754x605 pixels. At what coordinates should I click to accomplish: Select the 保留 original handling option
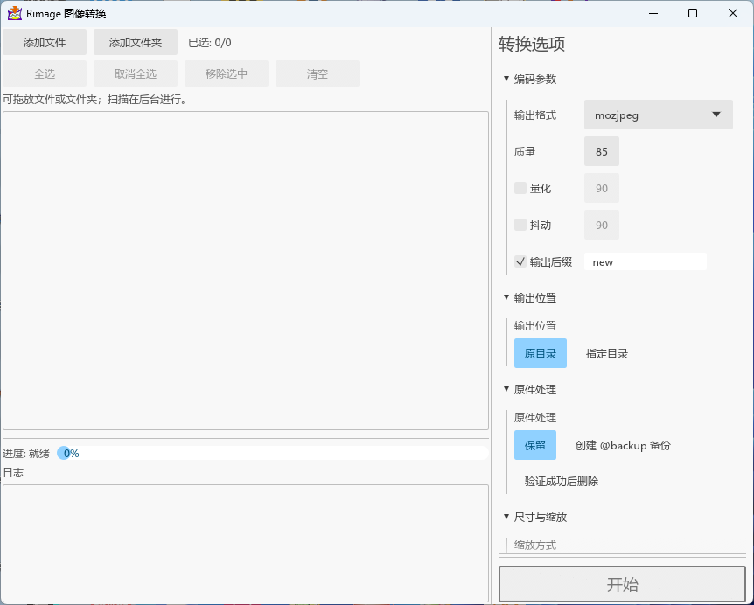[x=535, y=445]
